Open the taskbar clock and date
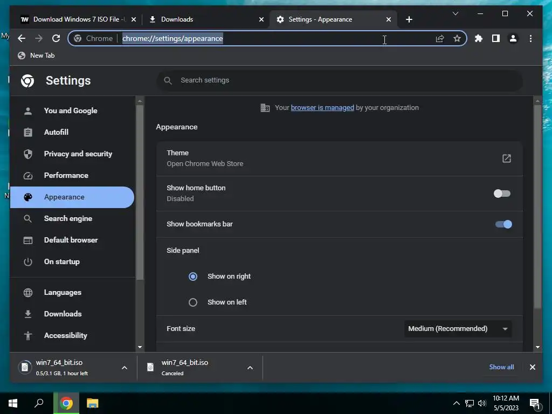 tap(506, 403)
